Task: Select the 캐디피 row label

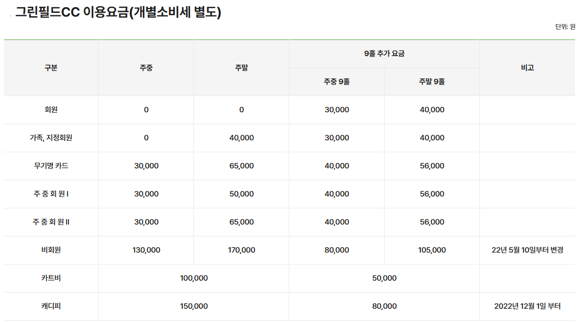Action: coord(51,306)
